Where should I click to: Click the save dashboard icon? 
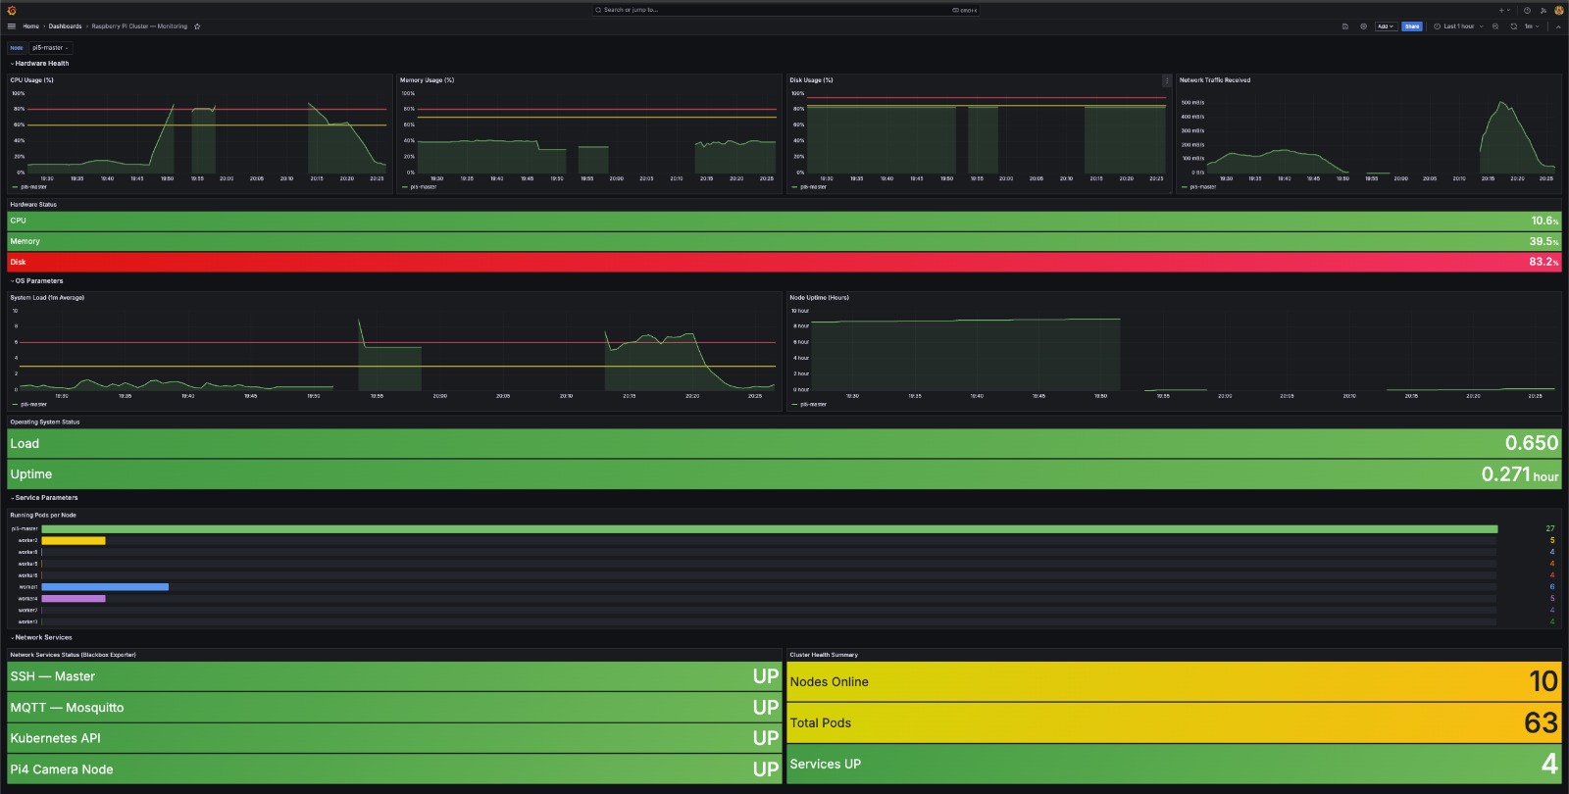coord(1345,26)
